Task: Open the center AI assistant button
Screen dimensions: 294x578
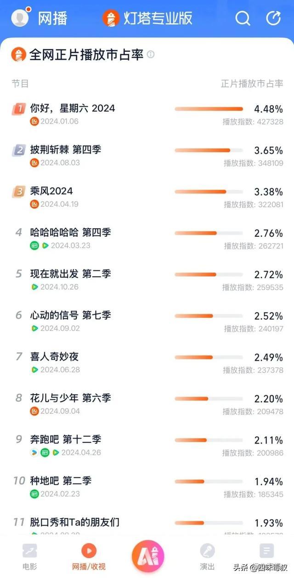Action: pos(147,556)
